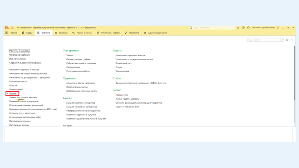Open menu settings with the gear icon
Viewport: 299px width, 168px height.
(287, 40)
